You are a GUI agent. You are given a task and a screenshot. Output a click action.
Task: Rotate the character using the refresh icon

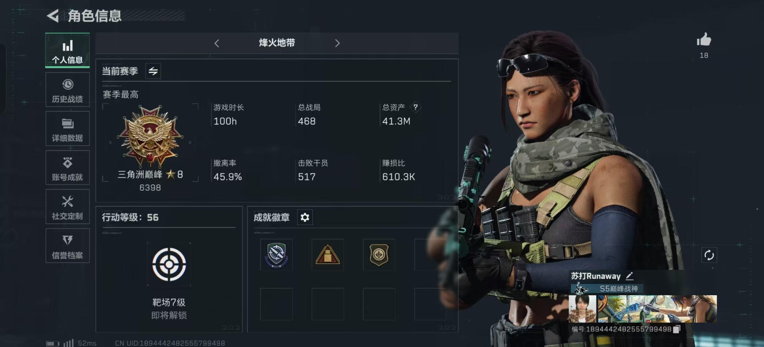point(709,255)
